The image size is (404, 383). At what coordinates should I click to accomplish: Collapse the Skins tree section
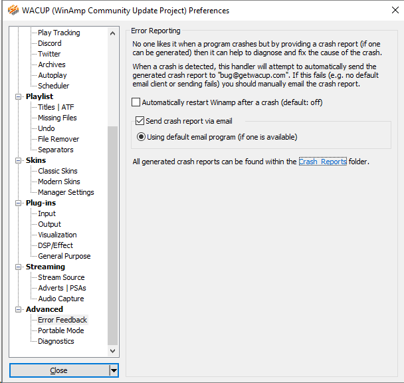pos(19,160)
